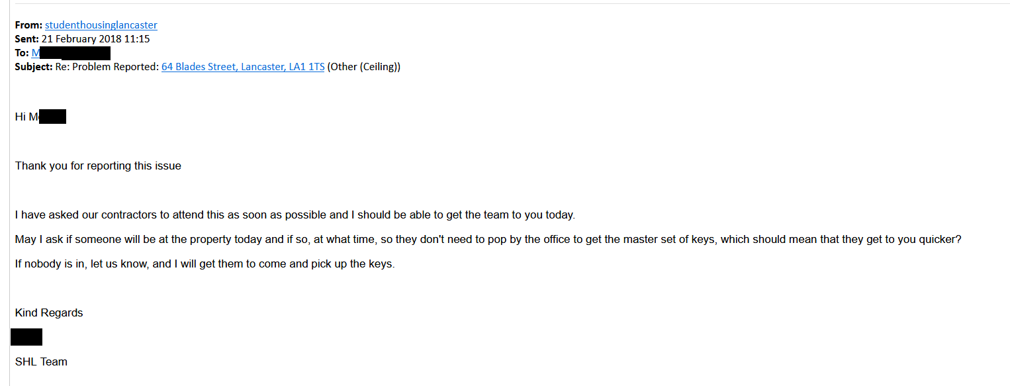Click the bold "Sent:" label
Screen dimensions: 1010x386
(27, 39)
